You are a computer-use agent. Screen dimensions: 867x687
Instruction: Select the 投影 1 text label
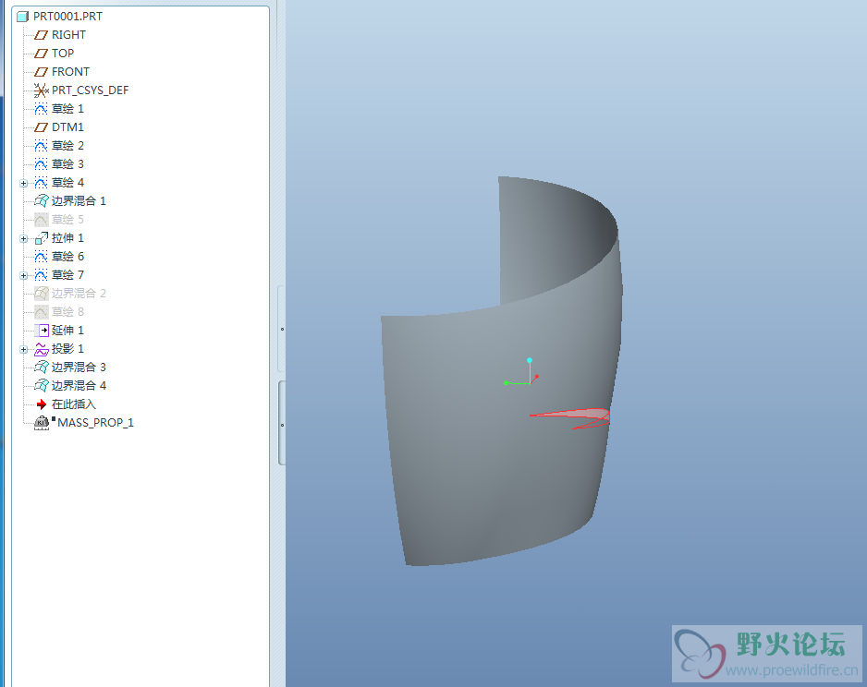coord(67,349)
